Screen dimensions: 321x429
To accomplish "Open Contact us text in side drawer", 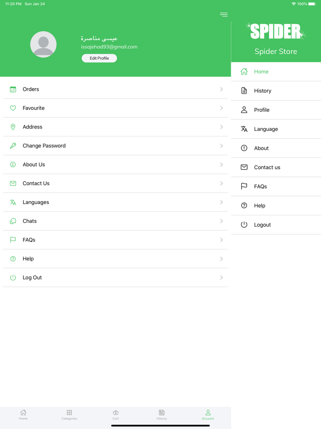I will pyautogui.click(x=267, y=167).
